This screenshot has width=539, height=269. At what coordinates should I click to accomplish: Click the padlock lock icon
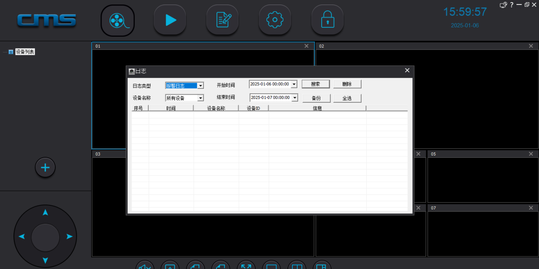(327, 20)
